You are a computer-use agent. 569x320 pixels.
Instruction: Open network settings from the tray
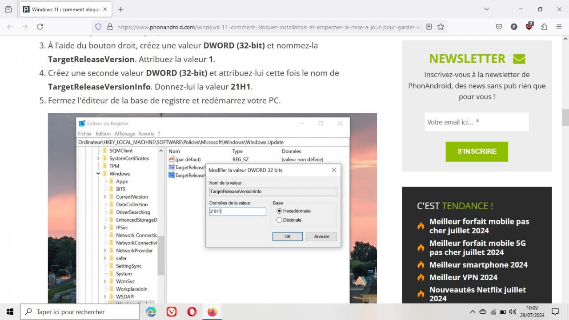tap(493, 312)
